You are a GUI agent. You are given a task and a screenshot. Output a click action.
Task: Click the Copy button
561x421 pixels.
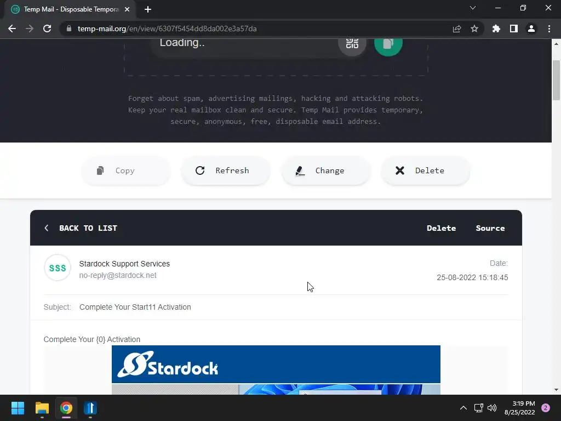click(125, 171)
